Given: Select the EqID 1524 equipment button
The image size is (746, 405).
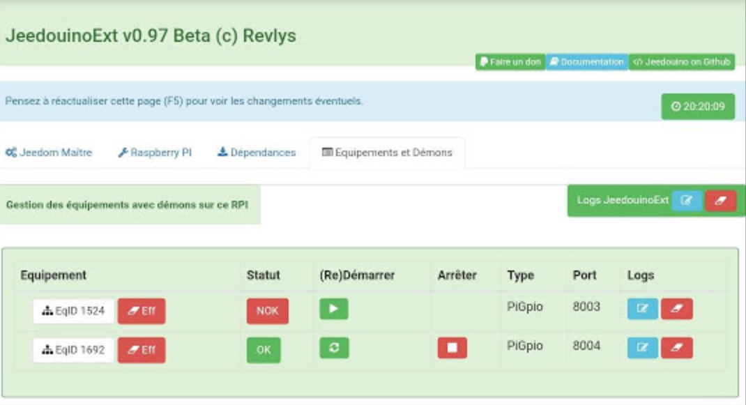Looking at the screenshot, I should [x=73, y=312].
